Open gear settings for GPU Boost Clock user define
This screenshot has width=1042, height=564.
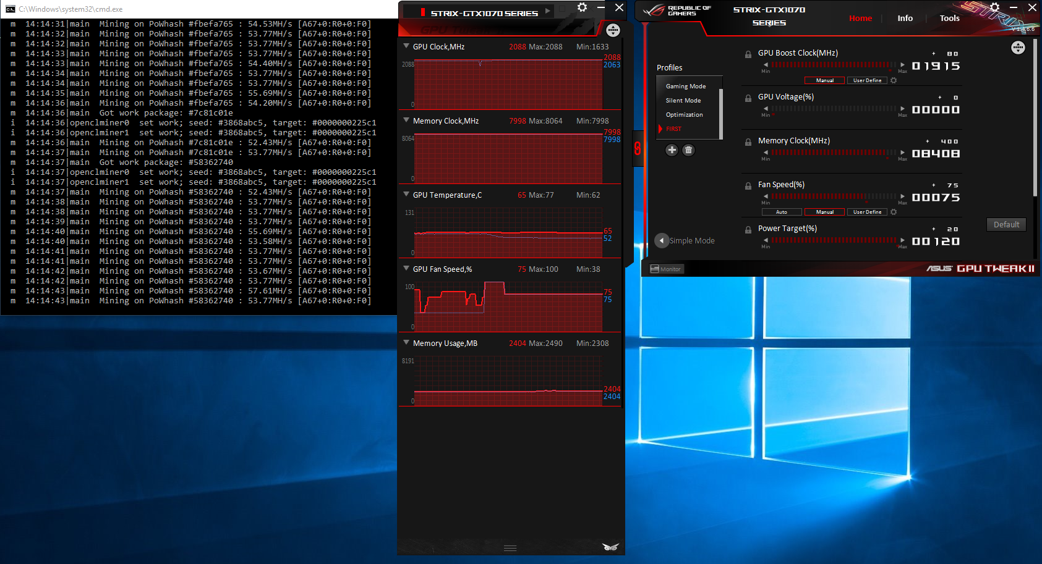[894, 80]
